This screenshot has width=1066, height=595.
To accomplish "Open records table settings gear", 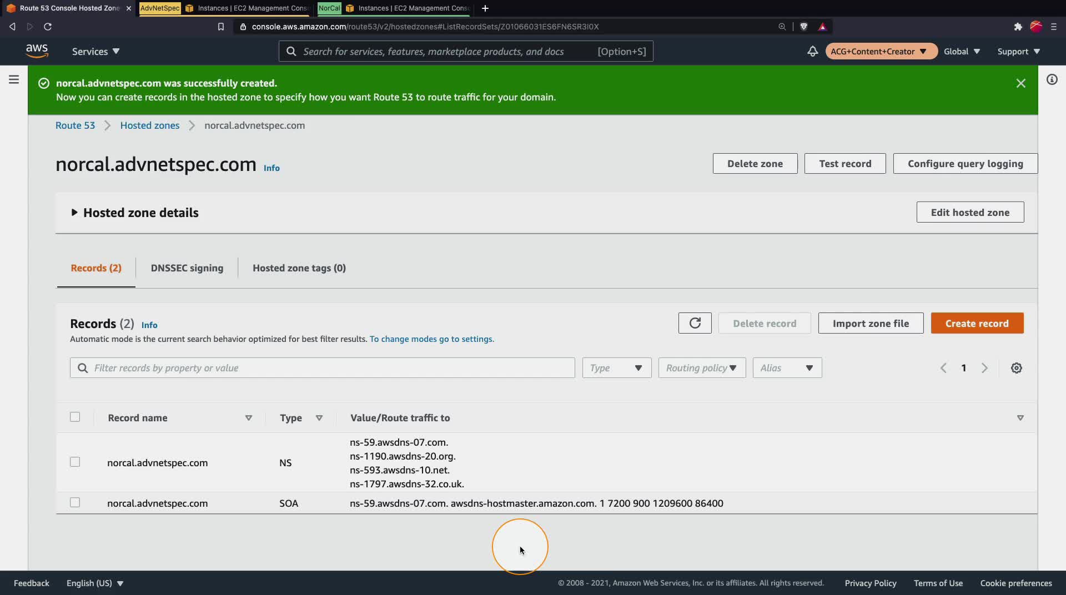I will pos(1016,368).
